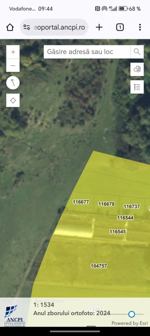Select parcel 116737 on the map
Image resolution: width=150 pixels, height=336 pixels.
(x=132, y=207)
